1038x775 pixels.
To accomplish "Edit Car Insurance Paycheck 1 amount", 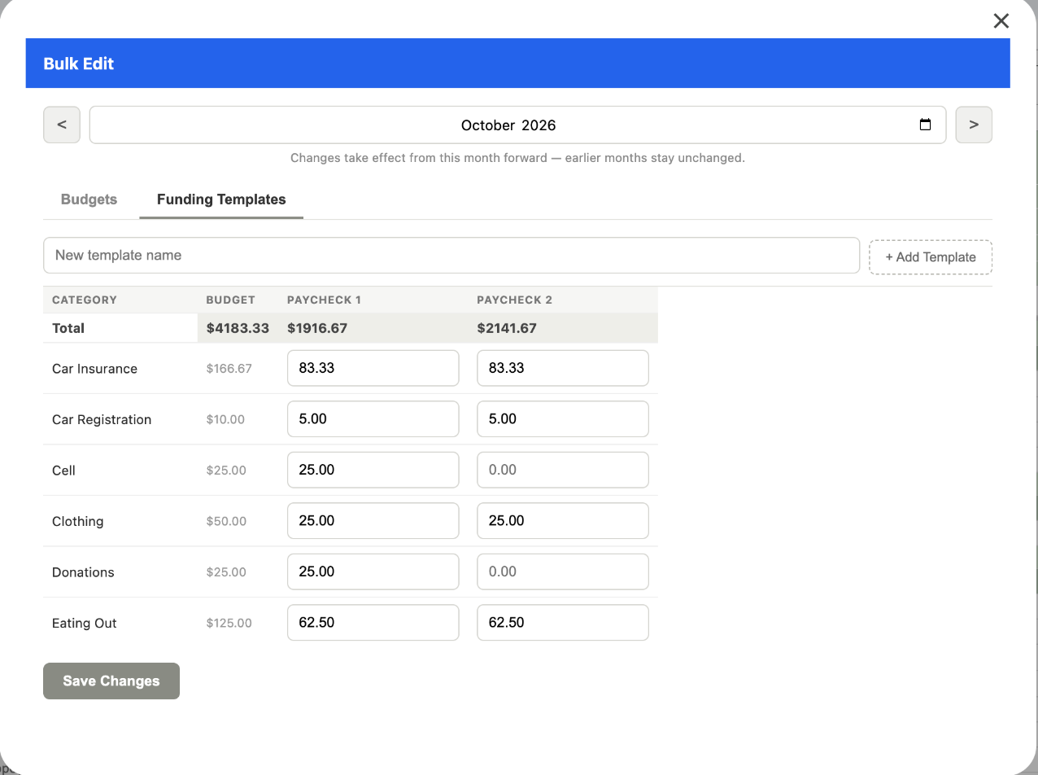I will click(373, 368).
